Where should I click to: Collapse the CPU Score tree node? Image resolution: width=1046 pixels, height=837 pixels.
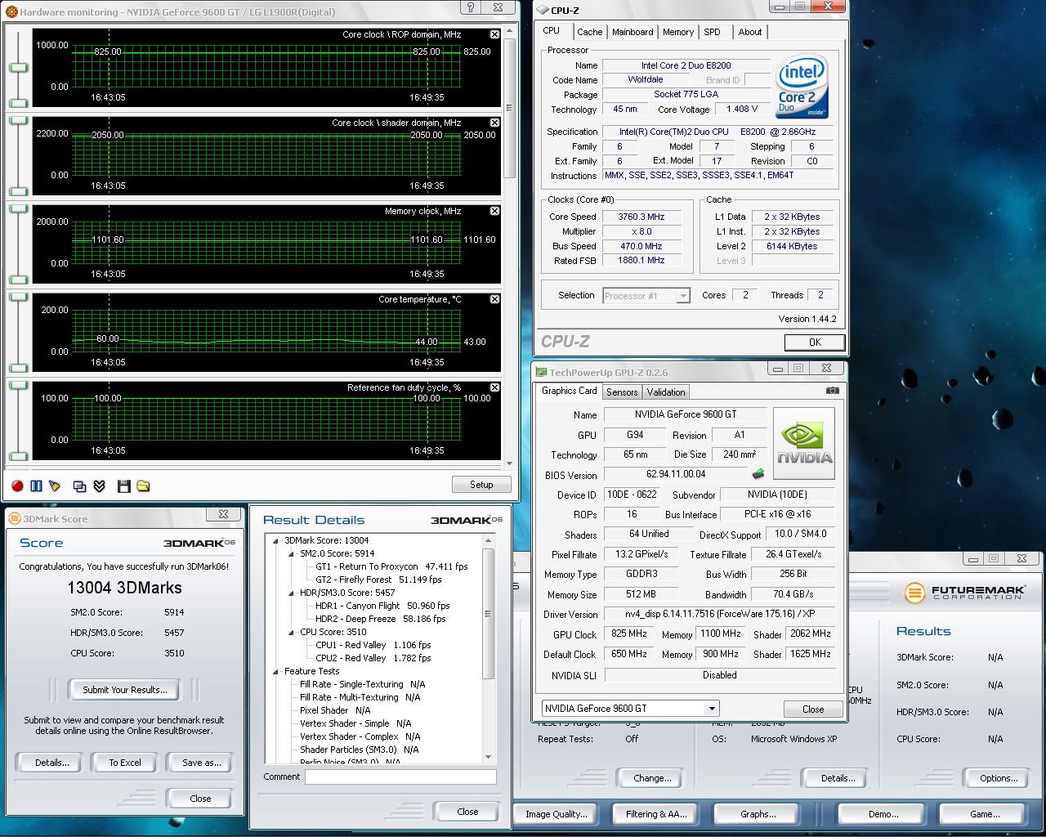pyautogui.click(x=292, y=632)
